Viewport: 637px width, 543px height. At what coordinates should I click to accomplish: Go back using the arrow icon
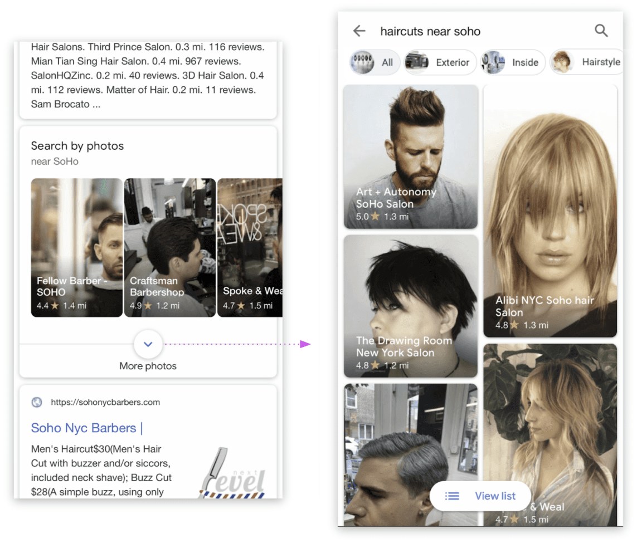(359, 31)
